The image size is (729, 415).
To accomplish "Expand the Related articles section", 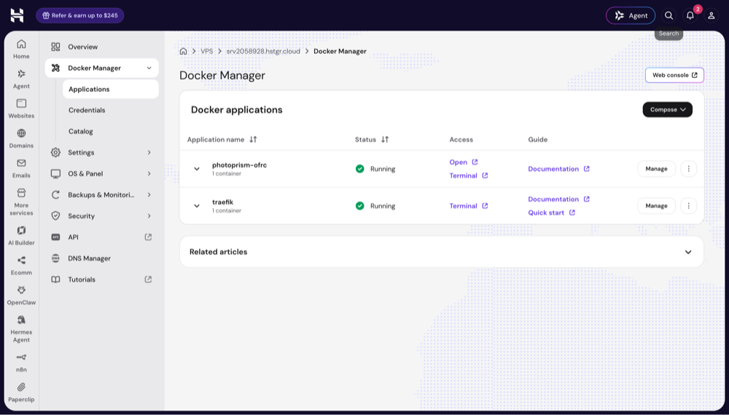I will (x=688, y=252).
